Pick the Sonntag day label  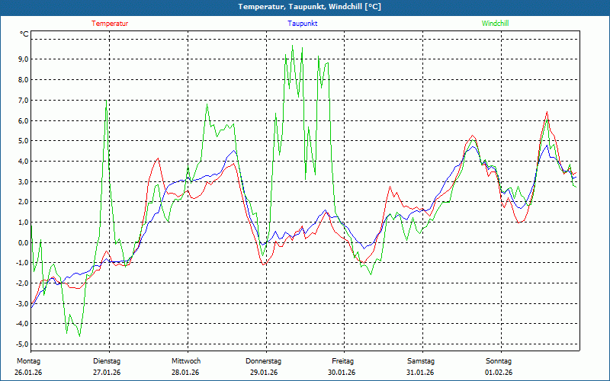pyautogui.click(x=499, y=360)
